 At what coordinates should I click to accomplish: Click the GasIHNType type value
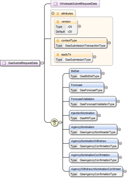(88, 118)
